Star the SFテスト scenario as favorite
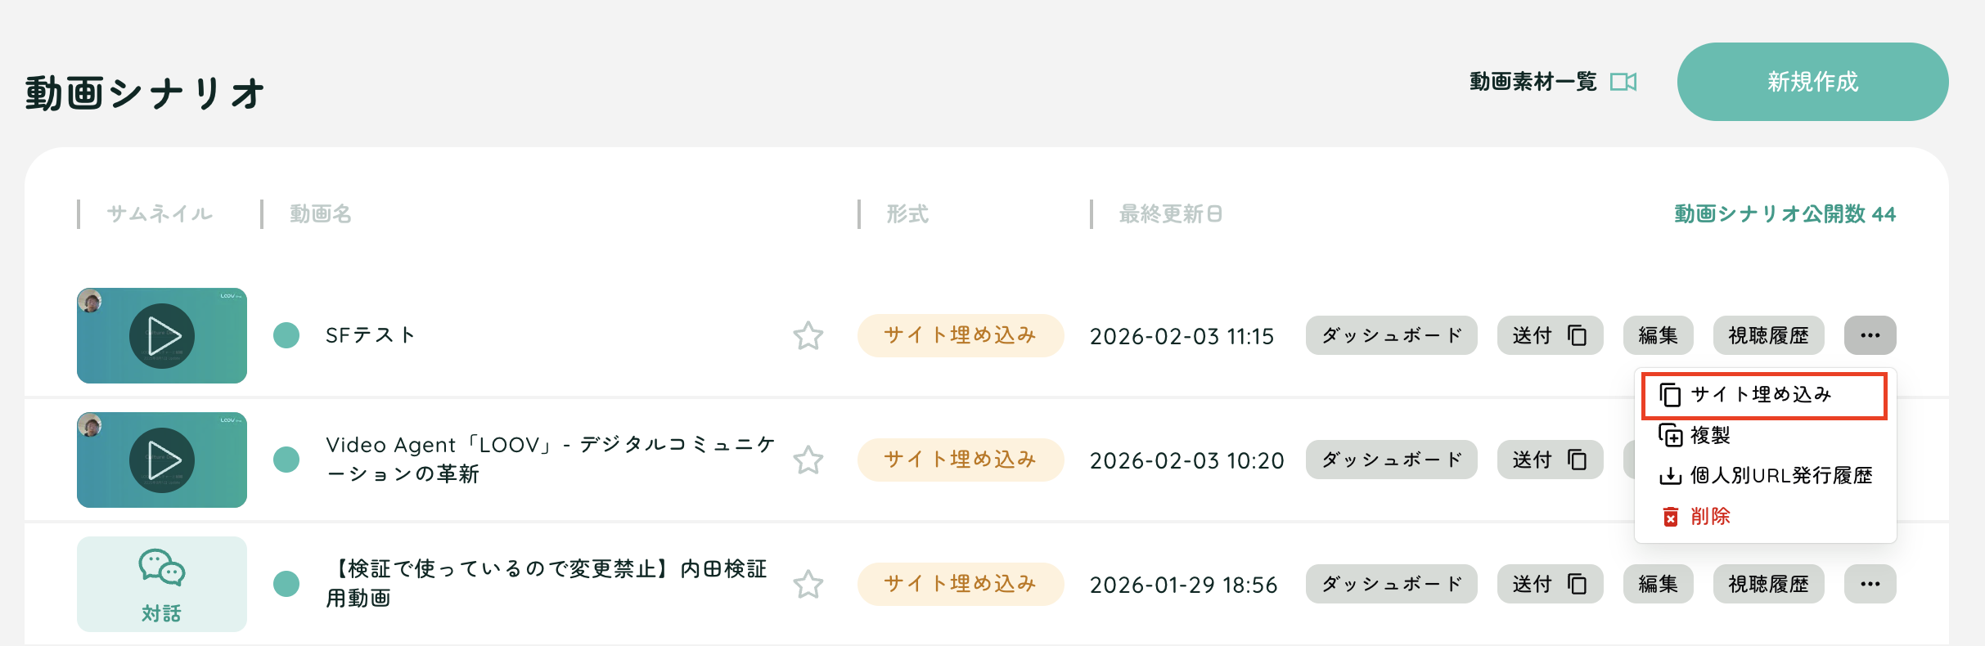The image size is (1985, 646). click(x=808, y=336)
